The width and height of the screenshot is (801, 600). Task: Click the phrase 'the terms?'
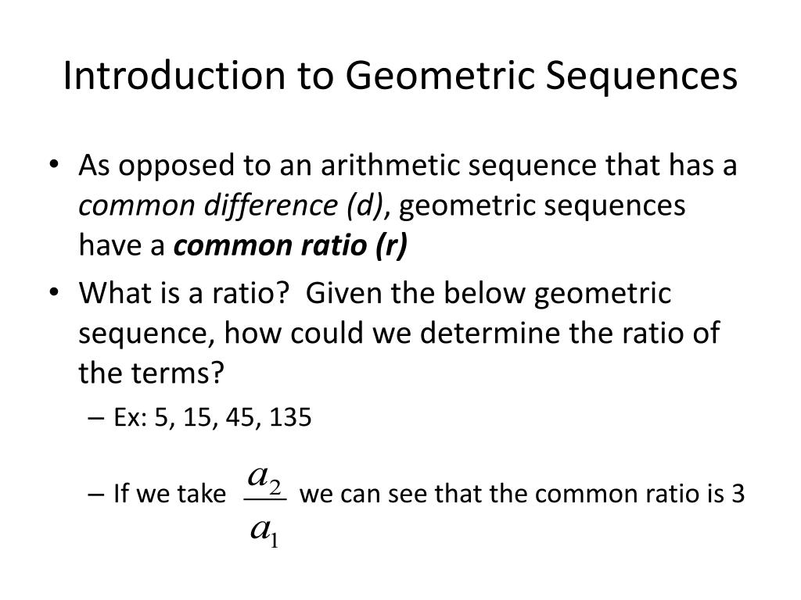[x=151, y=373]
